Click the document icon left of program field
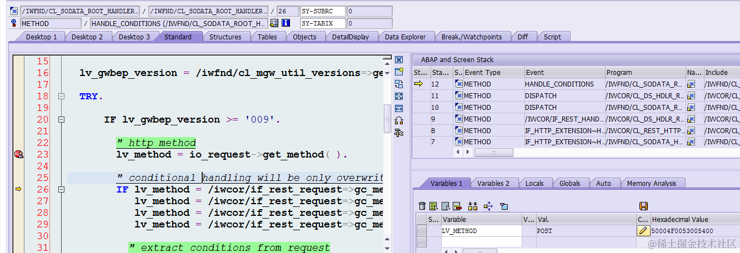The width and height of the screenshot is (740, 253). point(14,11)
